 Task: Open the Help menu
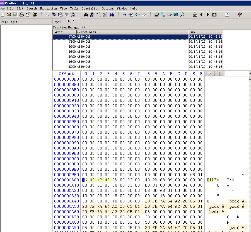click(134, 8)
